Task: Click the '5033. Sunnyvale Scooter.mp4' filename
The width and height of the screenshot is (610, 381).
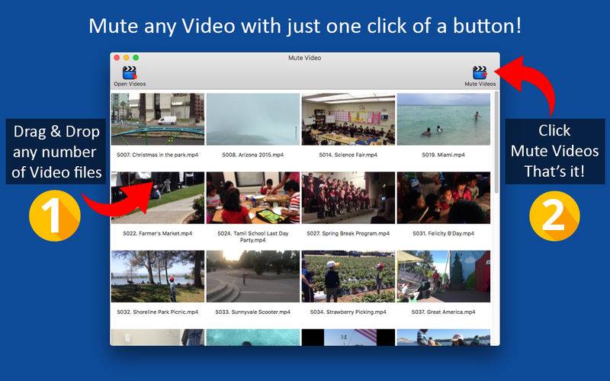Action: (253, 312)
